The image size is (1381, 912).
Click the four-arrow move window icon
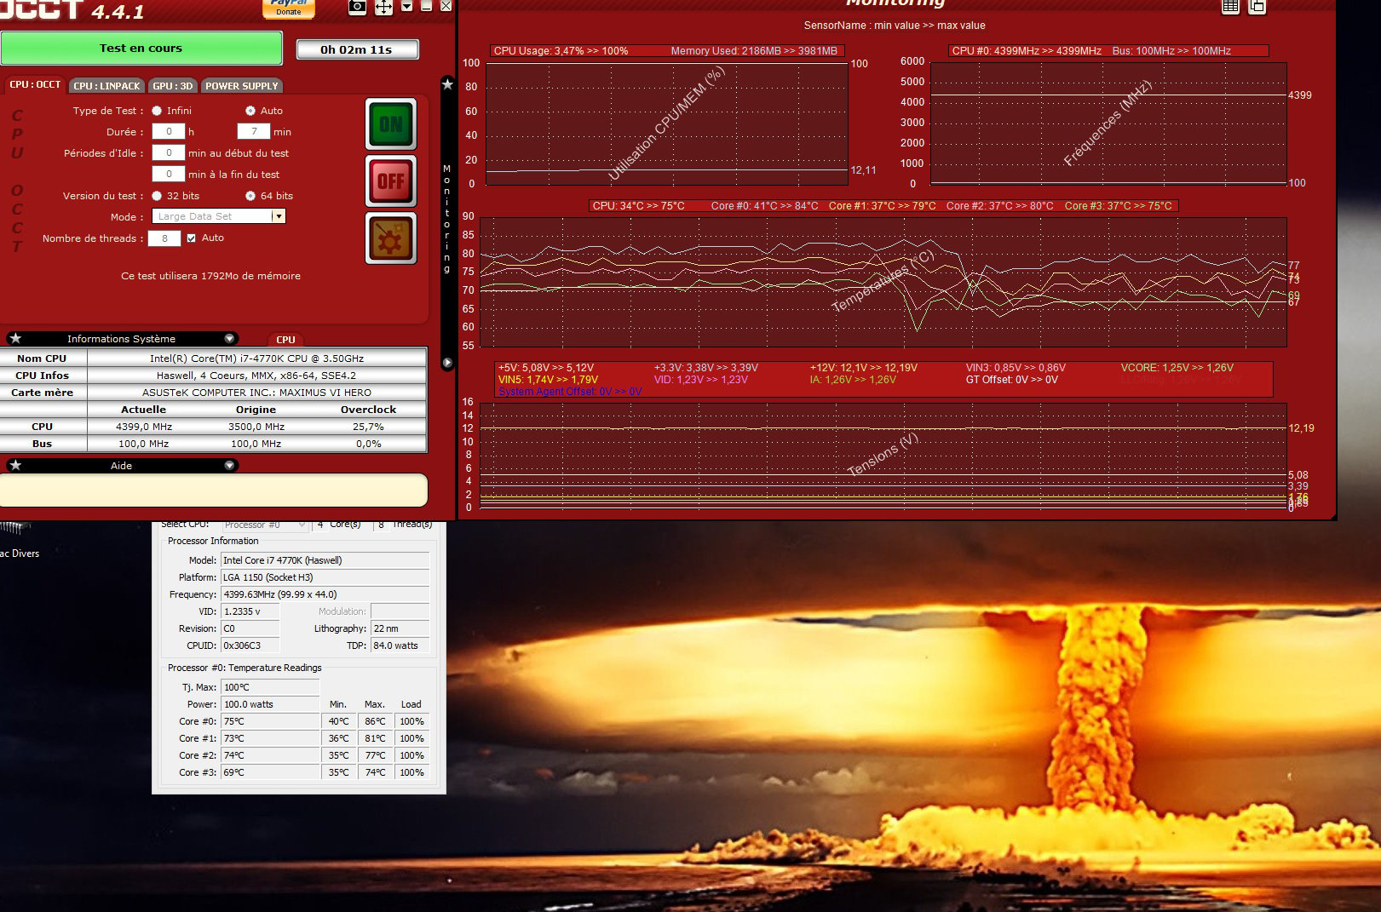(x=384, y=7)
